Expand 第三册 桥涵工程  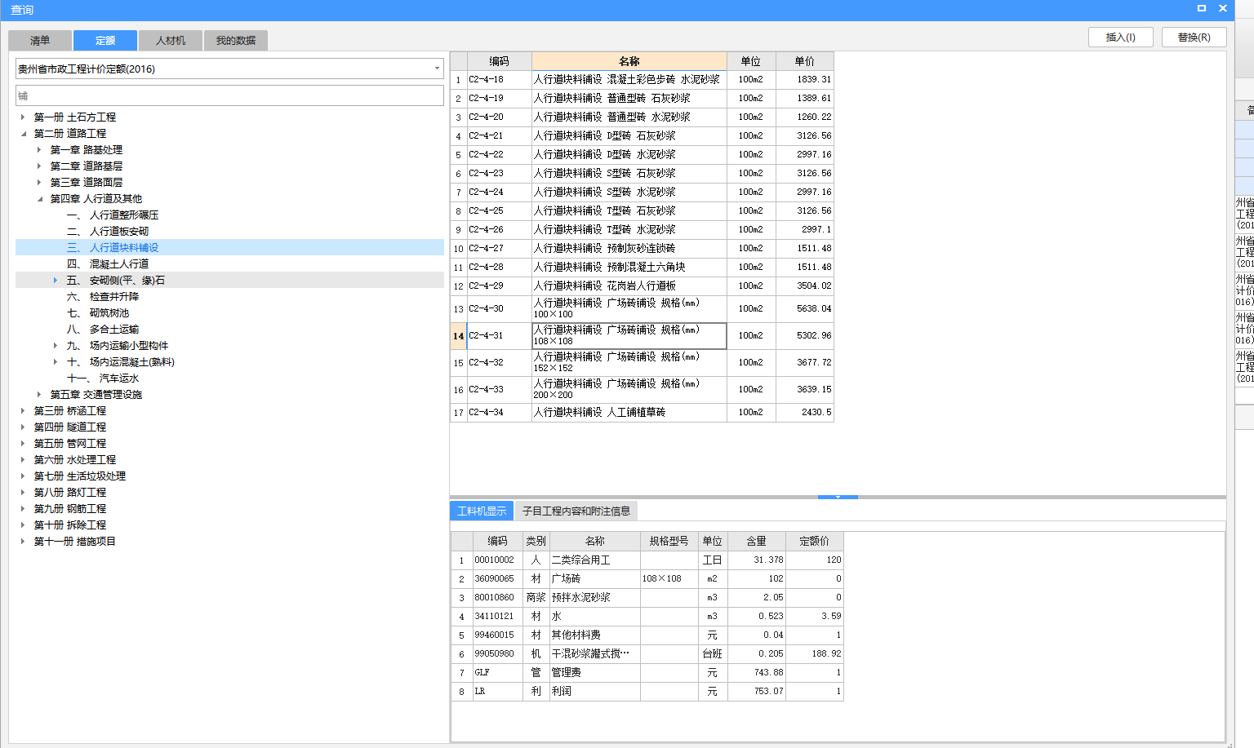point(23,410)
